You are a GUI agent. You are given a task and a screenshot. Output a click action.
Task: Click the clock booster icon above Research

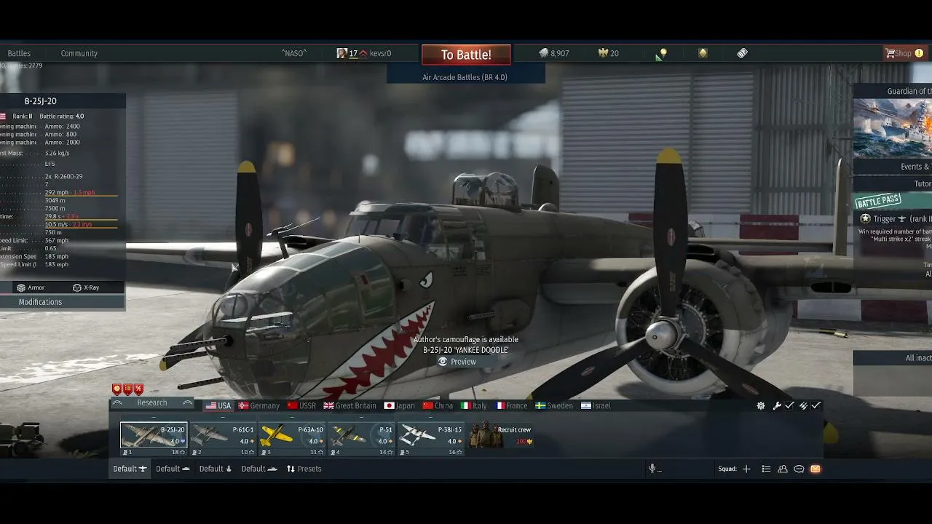pyautogui.click(x=116, y=389)
